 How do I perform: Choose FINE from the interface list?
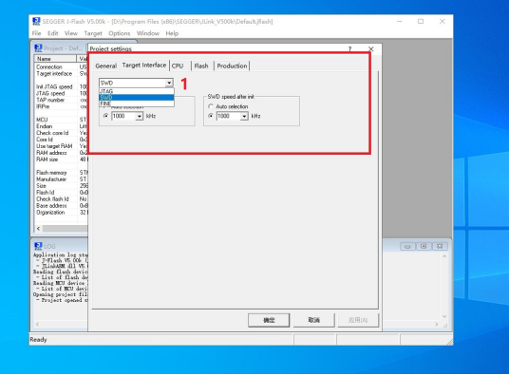coord(137,103)
